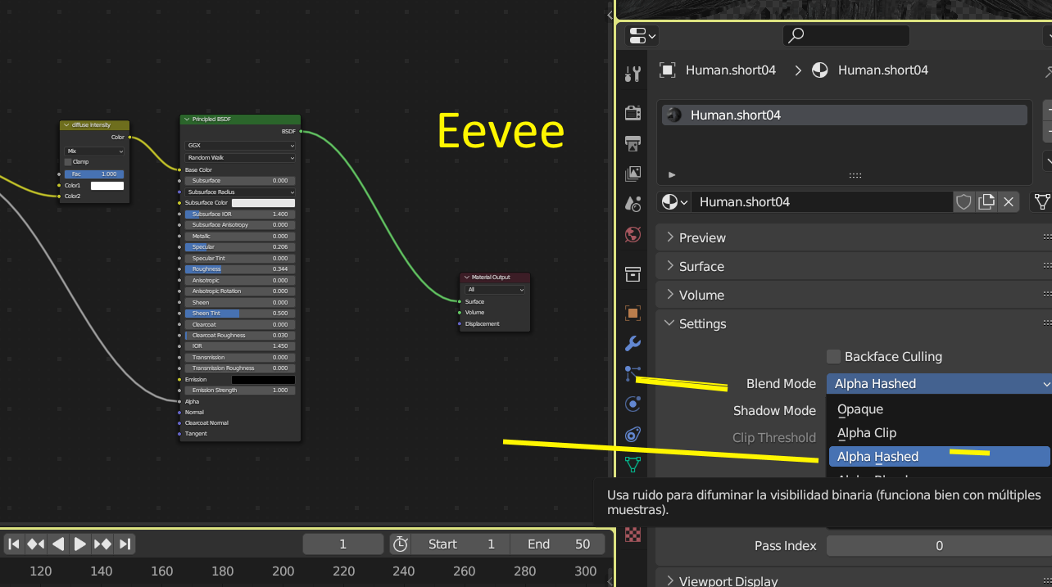
Task: Click the Start frame field
Action: pyautogui.click(x=460, y=544)
